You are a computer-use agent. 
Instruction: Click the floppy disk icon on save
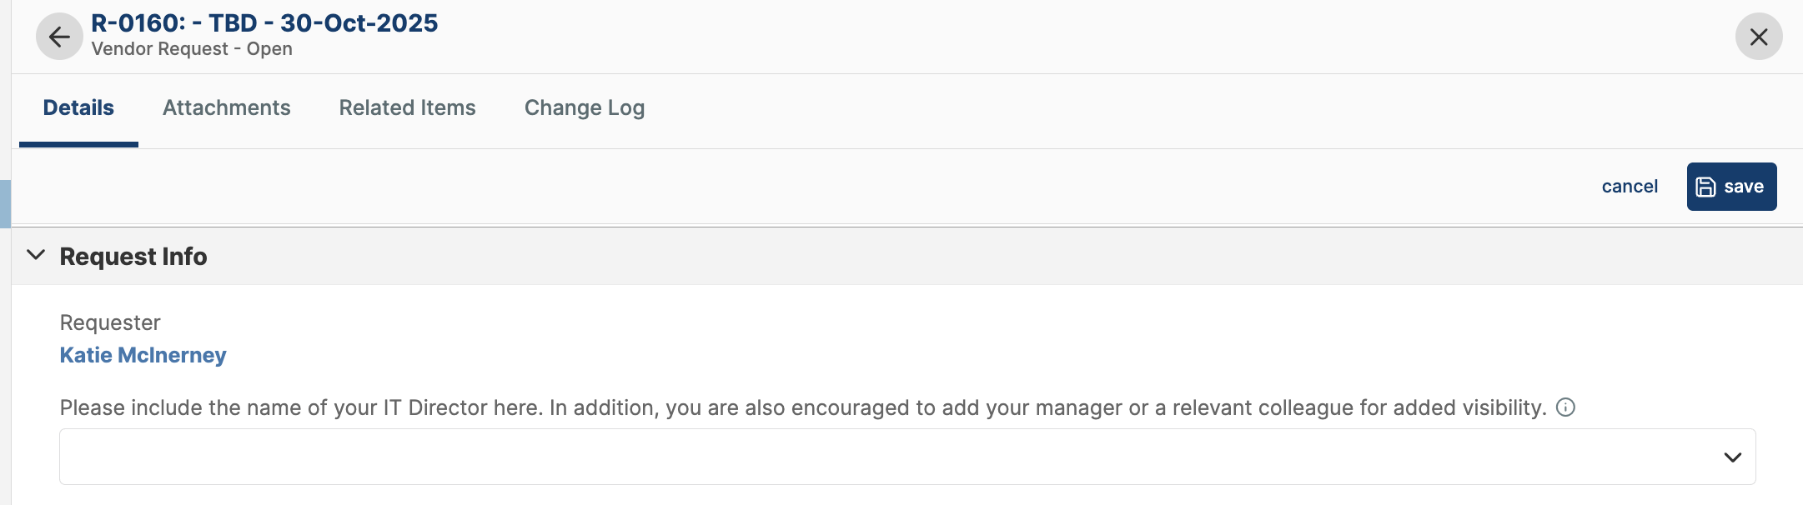[1705, 186]
